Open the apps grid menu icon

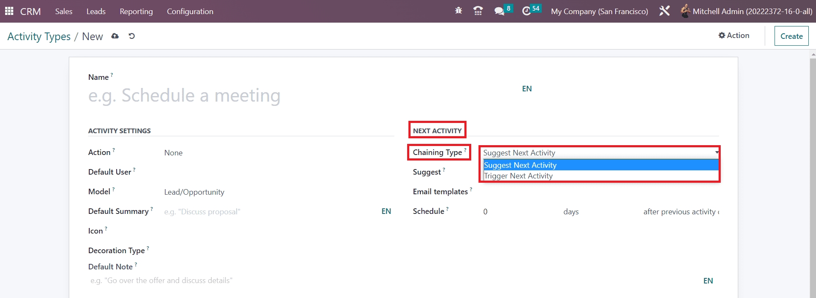point(9,11)
